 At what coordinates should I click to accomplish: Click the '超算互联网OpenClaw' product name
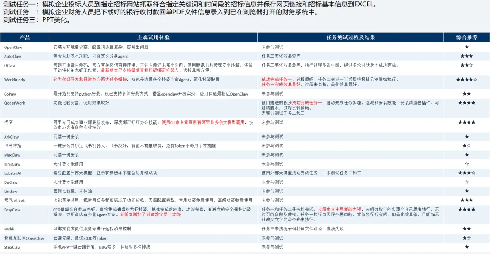point(24,239)
